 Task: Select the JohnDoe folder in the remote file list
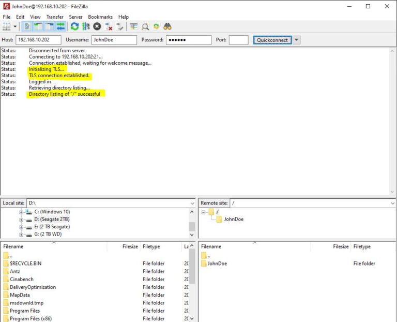click(x=217, y=264)
